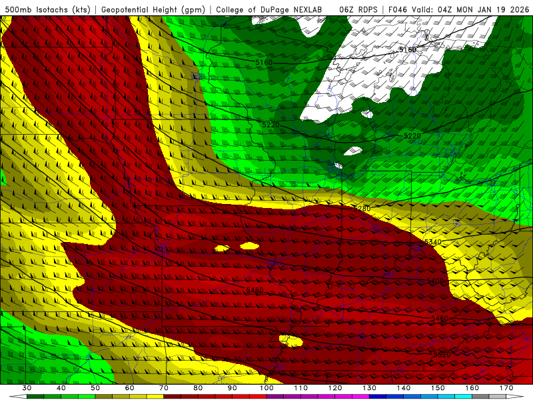Click the '170' value on the color scale
This screenshot has width=533, height=400.
pyautogui.click(x=506, y=388)
